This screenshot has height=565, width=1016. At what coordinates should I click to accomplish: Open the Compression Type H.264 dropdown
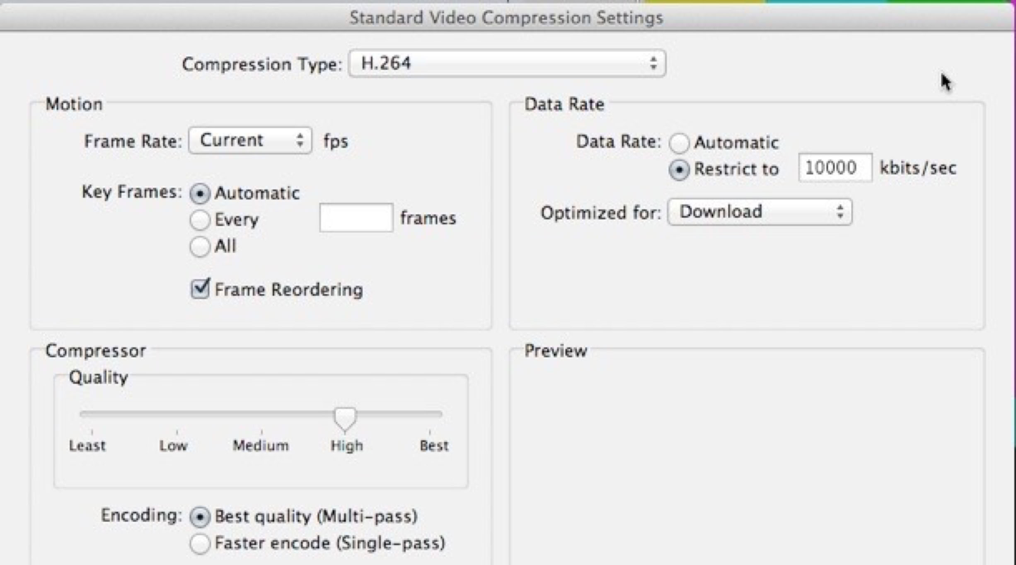507,63
